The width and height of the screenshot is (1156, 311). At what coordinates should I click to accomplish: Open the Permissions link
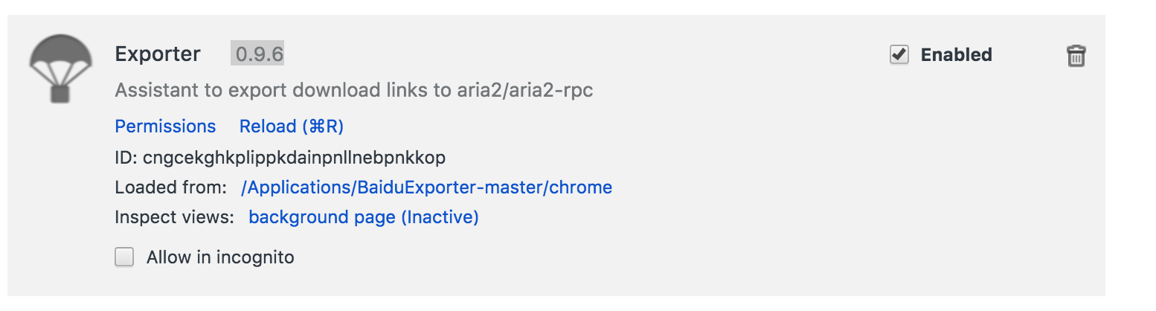(165, 126)
